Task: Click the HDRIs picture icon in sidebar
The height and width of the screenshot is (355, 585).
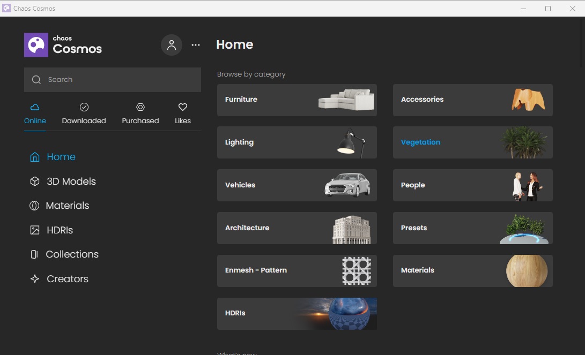Action: pyautogui.click(x=35, y=230)
